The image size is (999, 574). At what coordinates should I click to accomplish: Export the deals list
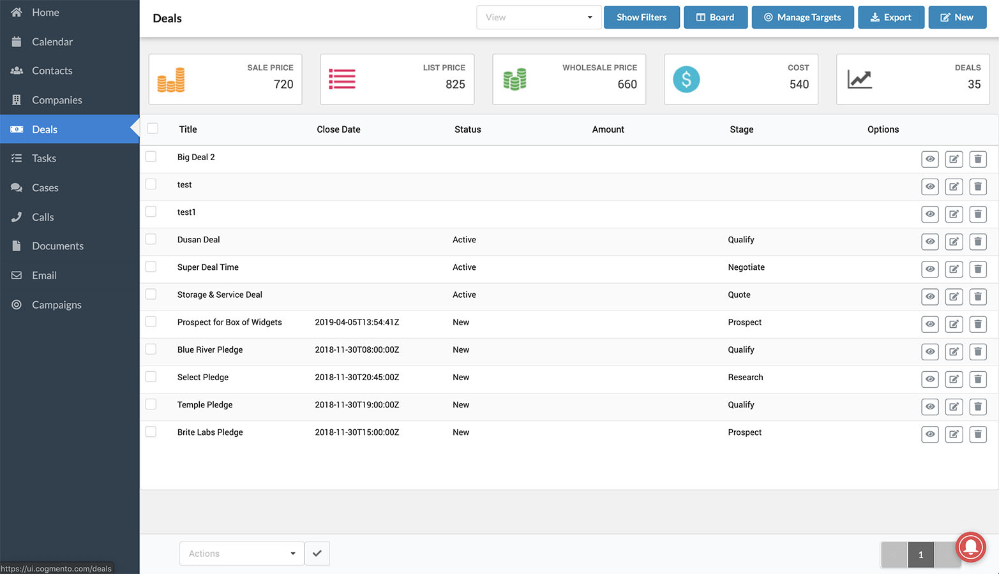tap(890, 17)
